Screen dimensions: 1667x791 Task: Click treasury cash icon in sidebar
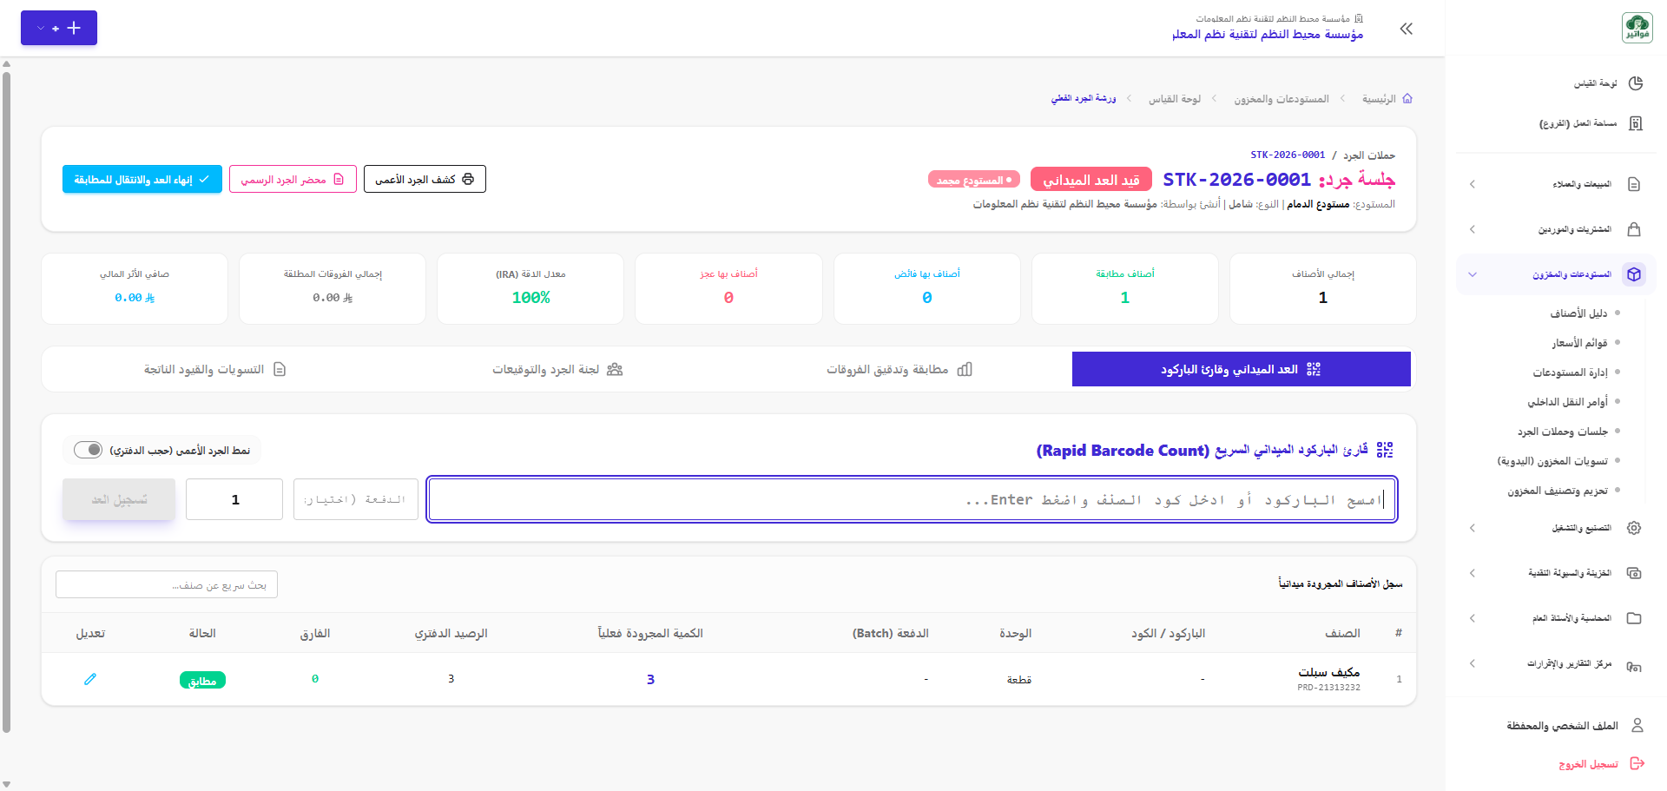(1634, 573)
